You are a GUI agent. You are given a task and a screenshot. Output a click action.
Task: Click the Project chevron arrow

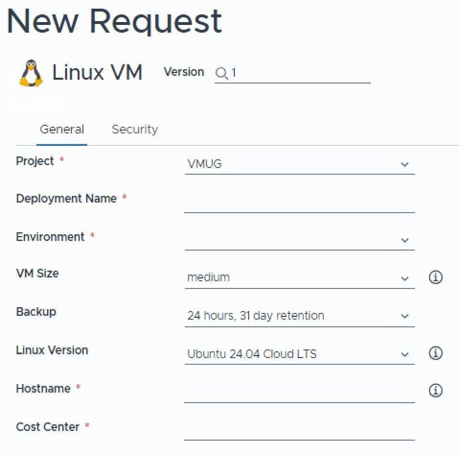[405, 165]
